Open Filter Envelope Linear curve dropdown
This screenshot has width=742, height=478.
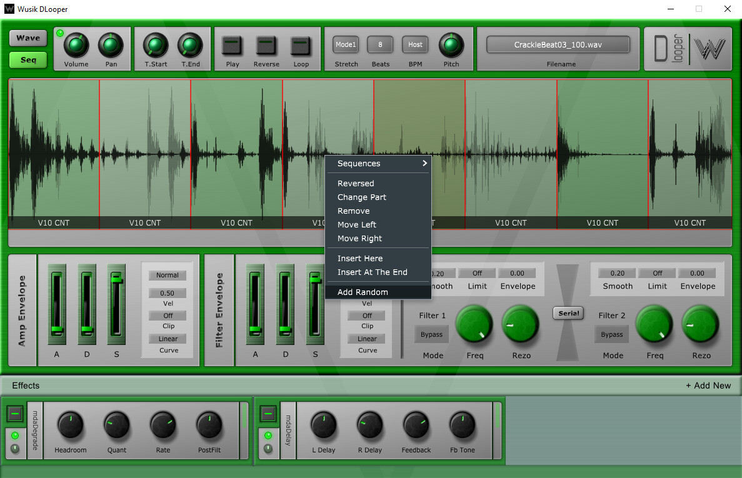pos(367,339)
